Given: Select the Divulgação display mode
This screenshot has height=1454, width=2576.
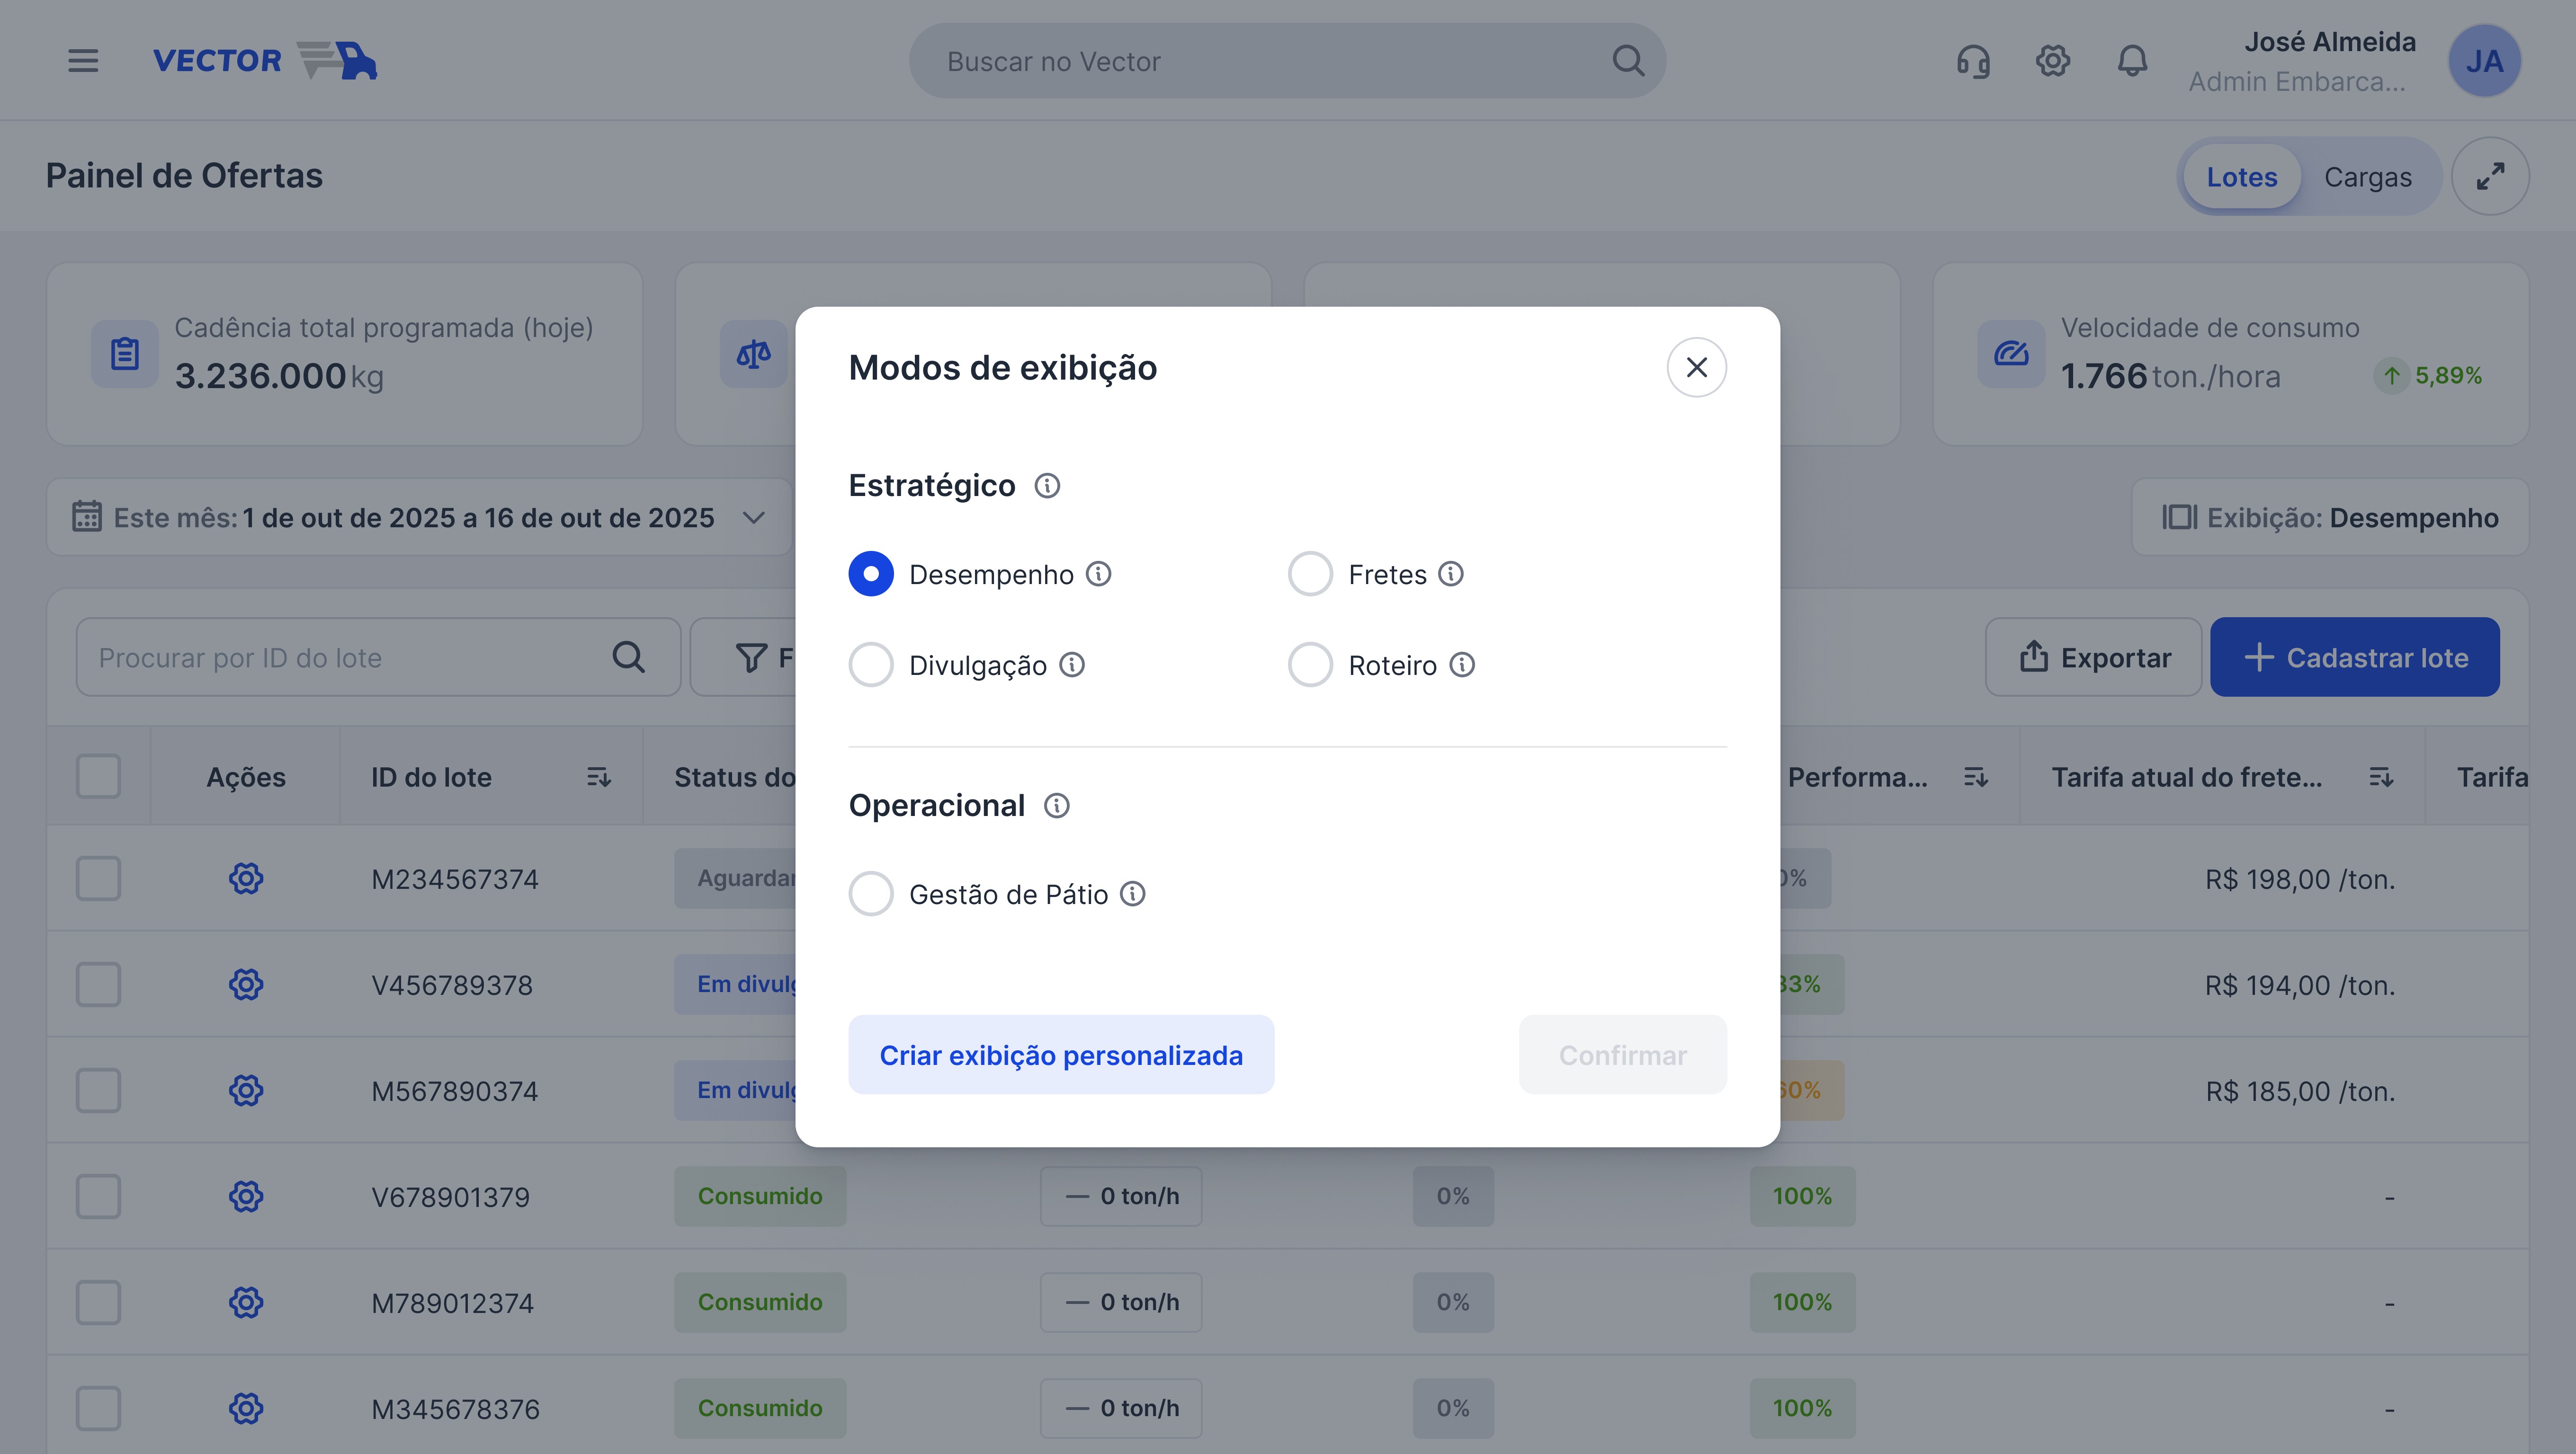Looking at the screenshot, I should [871, 665].
